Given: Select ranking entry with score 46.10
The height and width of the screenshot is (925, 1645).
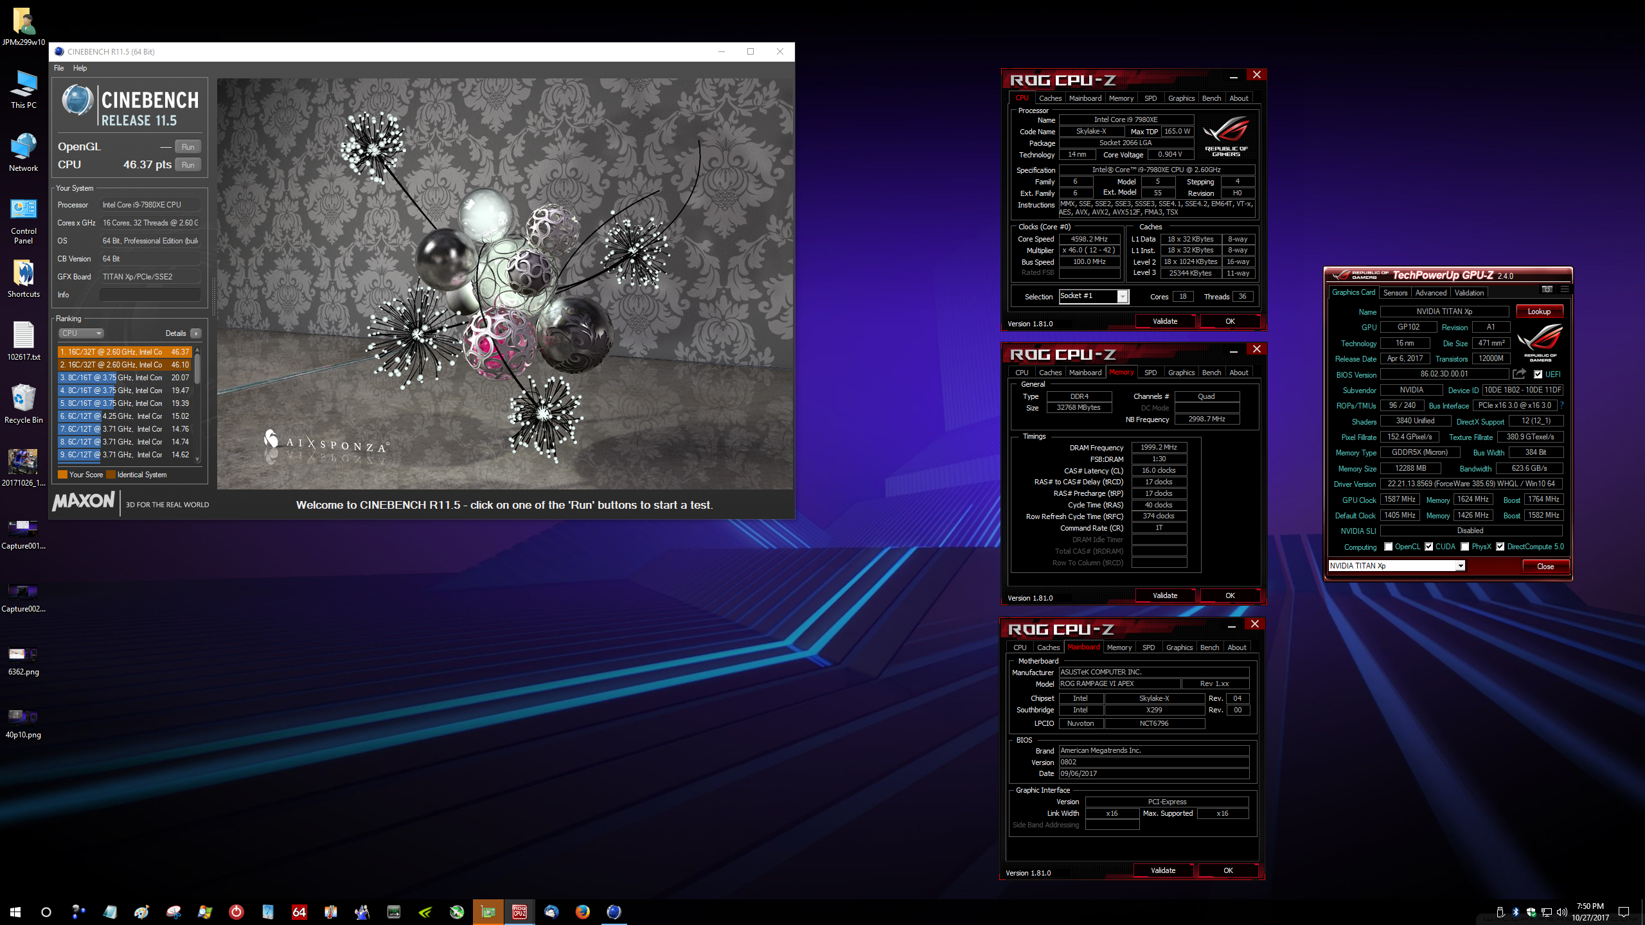Looking at the screenshot, I should pyautogui.click(x=125, y=365).
